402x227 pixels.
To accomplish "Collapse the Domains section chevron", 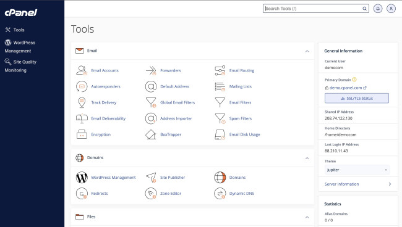I will point(307,159).
